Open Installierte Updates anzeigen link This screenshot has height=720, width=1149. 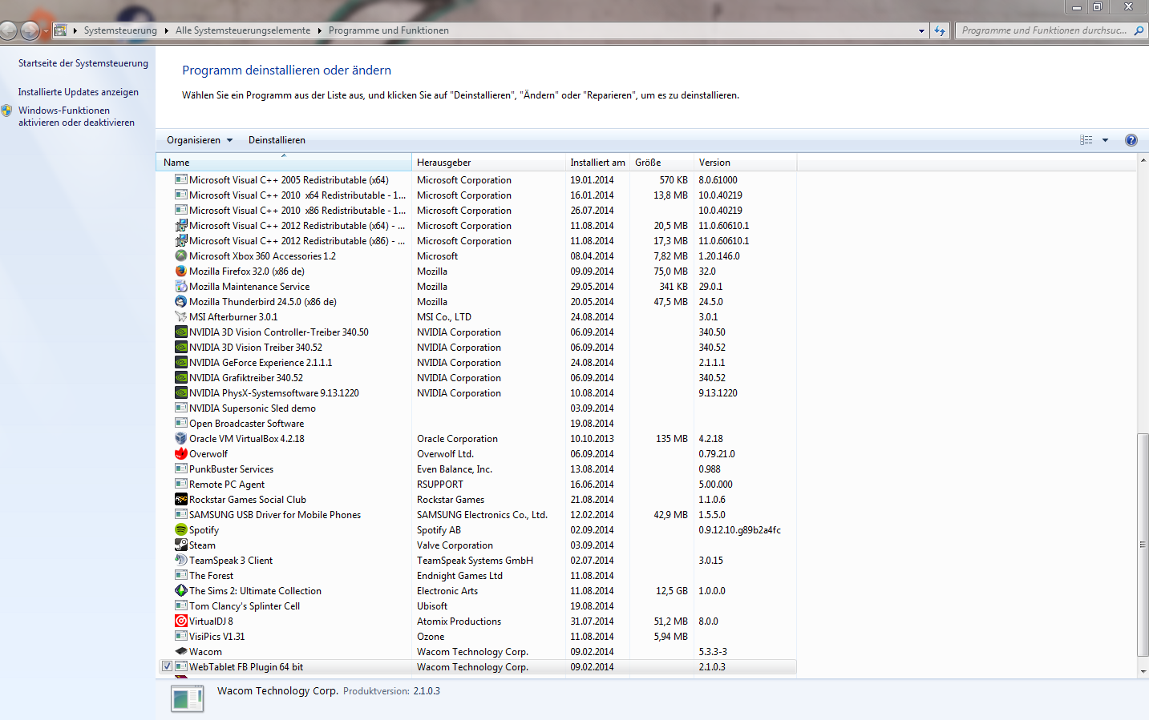tap(79, 92)
